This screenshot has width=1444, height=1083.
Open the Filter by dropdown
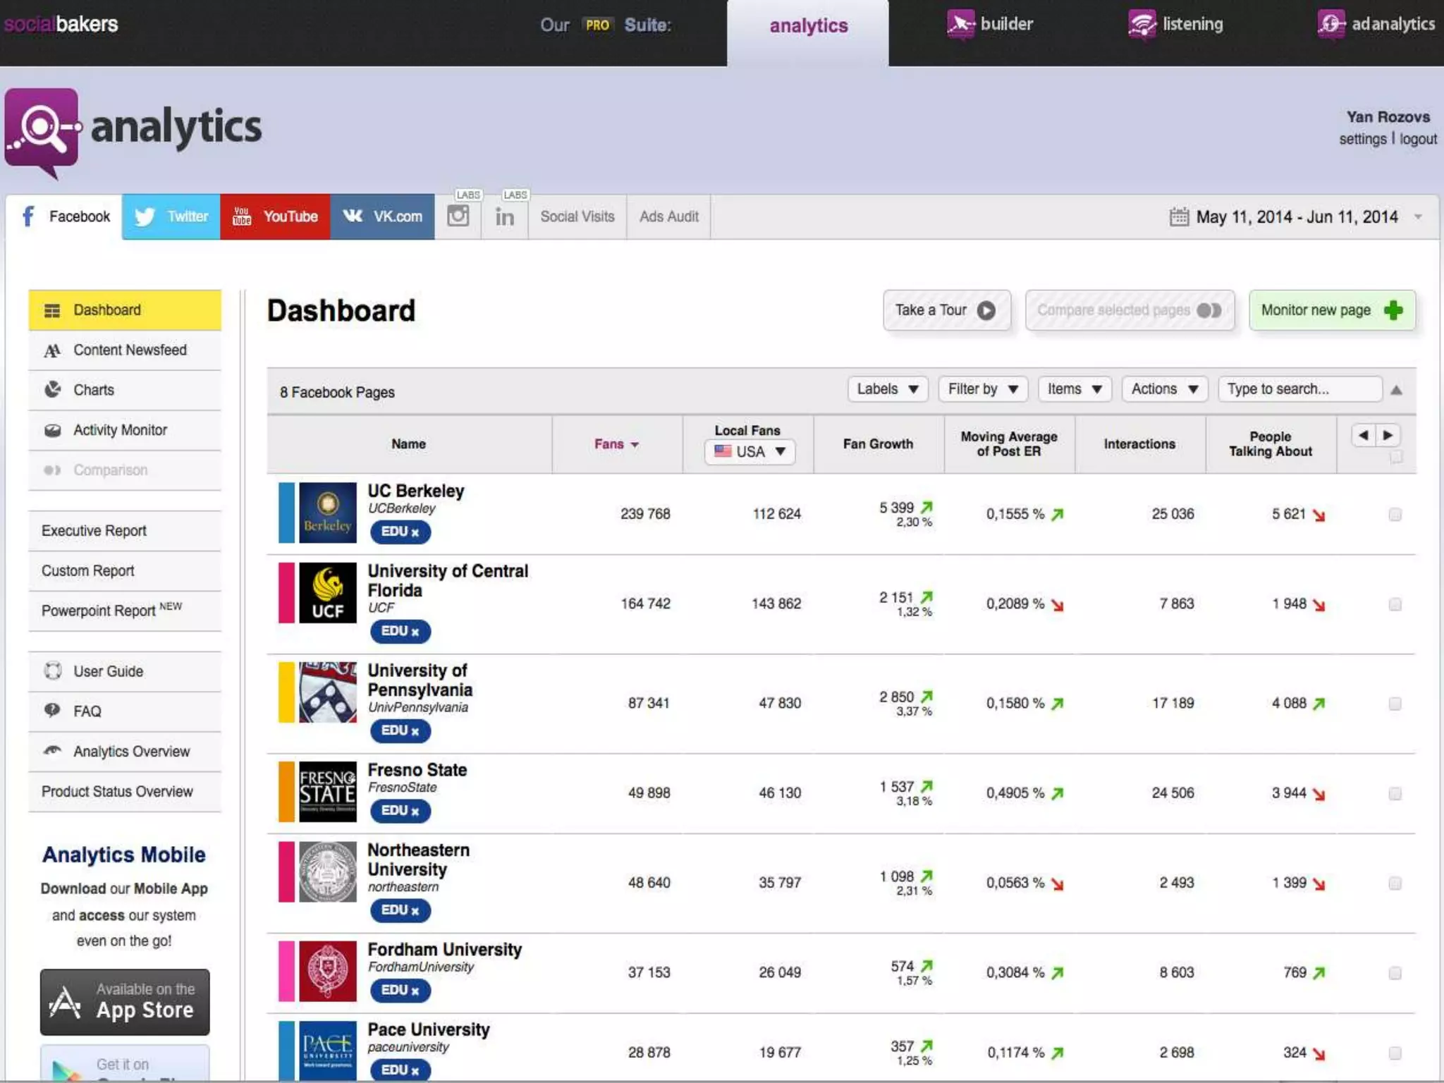[982, 389]
